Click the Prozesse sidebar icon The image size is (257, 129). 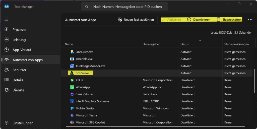coord(6,29)
